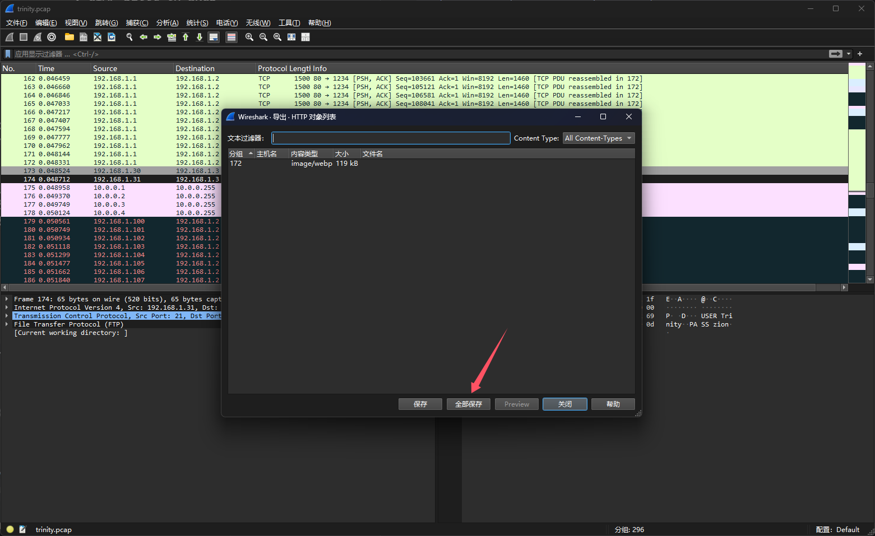Viewport: 875px width, 536px height.
Task: Click the start capture shark fin icon
Action: click(x=10, y=37)
